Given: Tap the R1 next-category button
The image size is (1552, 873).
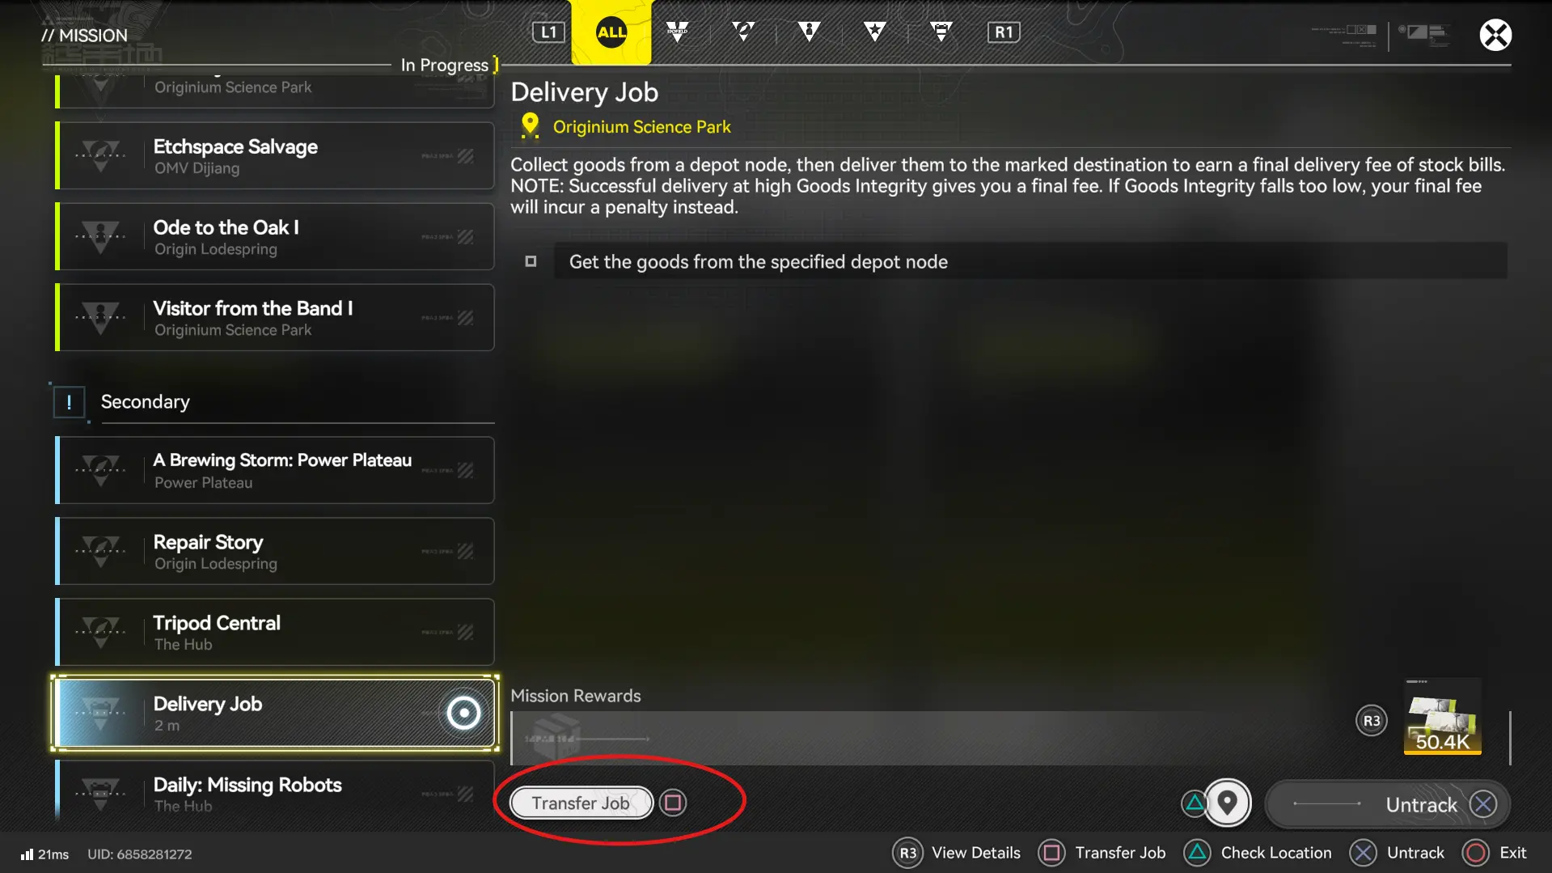Looking at the screenshot, I should pyautogui.click(x=1004, y=32).
